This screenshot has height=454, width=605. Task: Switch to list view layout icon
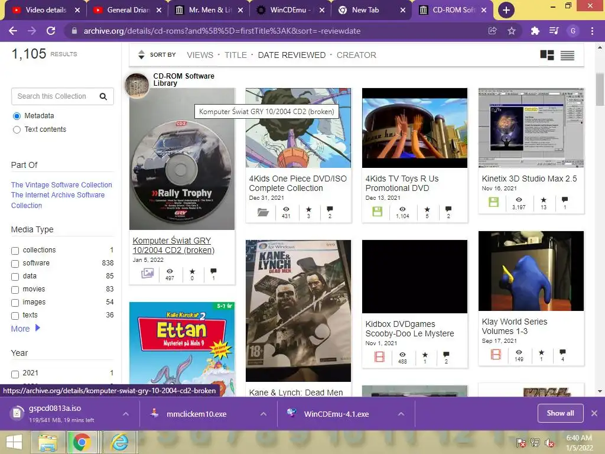[x=567, y=55]
